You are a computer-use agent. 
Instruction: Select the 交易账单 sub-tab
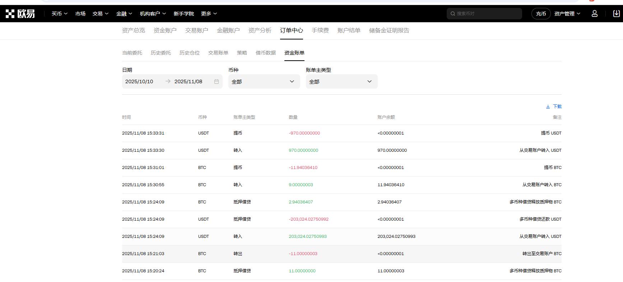click(218, 53)
